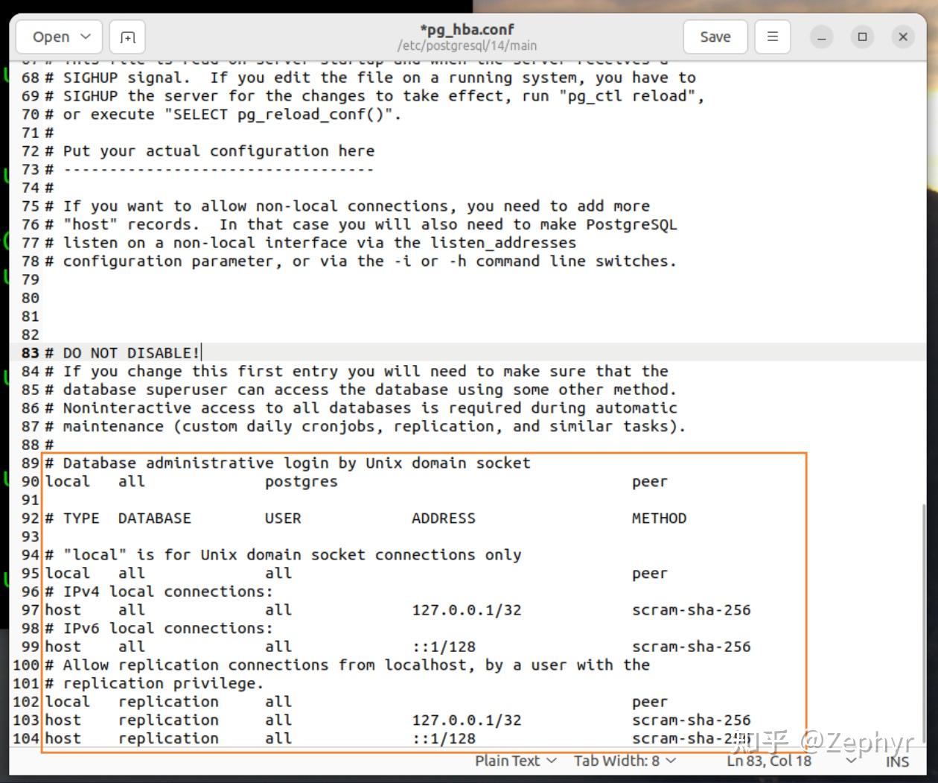Viewport: 938px width, 783px height.
Task: Click the Tab Width status bar item
Action: pos(618,761)
